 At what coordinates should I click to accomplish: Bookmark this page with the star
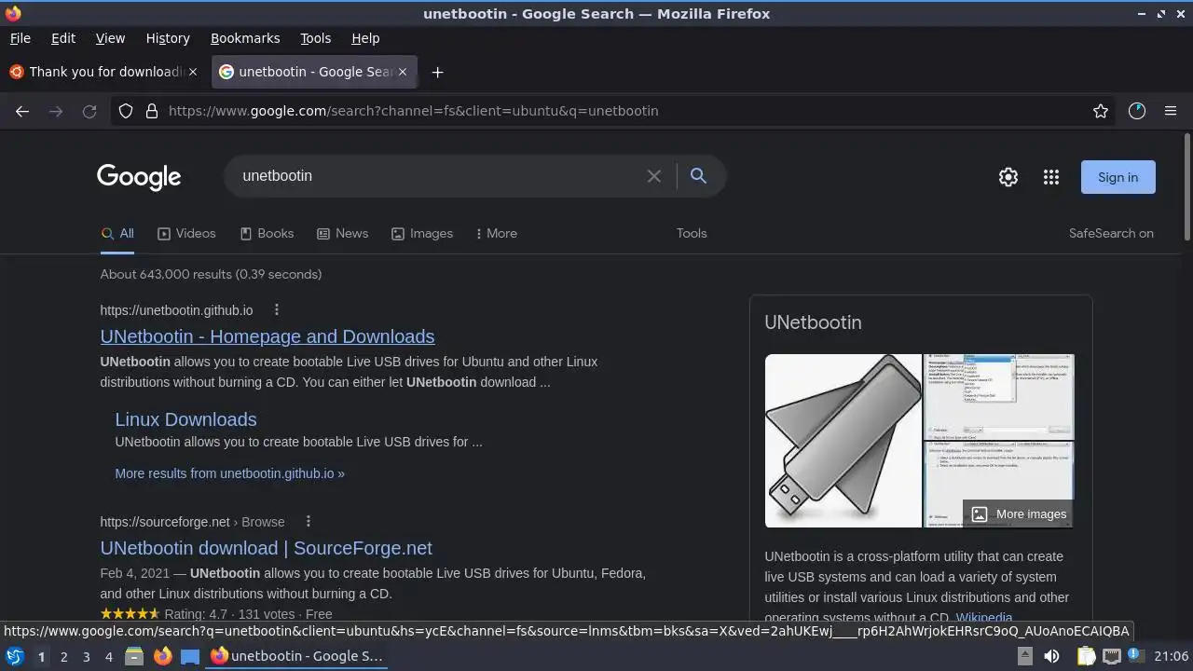pyautogui.click(x=1101, y=111)
